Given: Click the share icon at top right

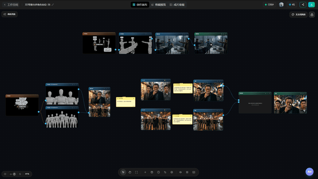Looking at the screenshot, I should [x=303, y=4].
